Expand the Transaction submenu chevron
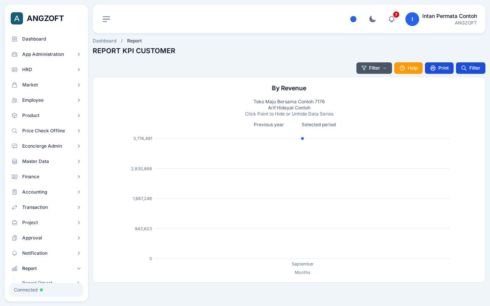This screenshot has height=306, width=490. (79, 207)
